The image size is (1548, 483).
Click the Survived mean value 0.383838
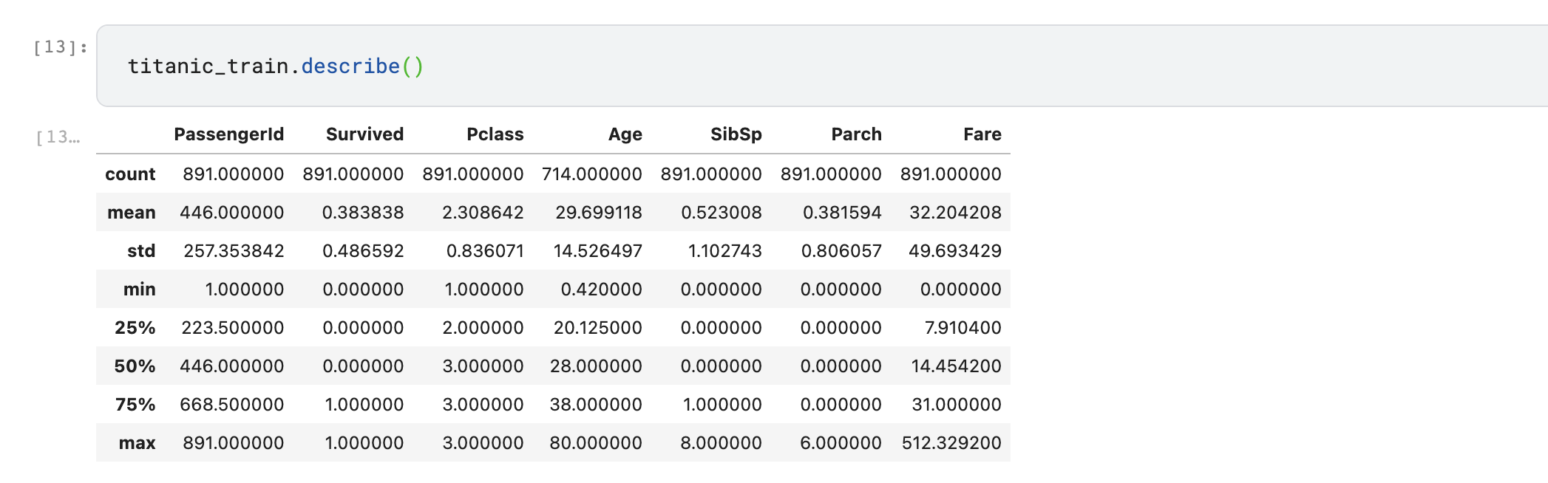[x=363, y=213]
